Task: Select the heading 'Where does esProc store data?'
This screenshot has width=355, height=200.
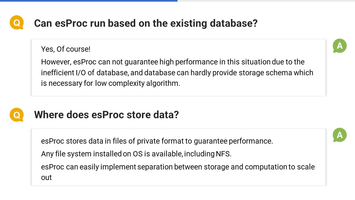Action: coord(106,115)
